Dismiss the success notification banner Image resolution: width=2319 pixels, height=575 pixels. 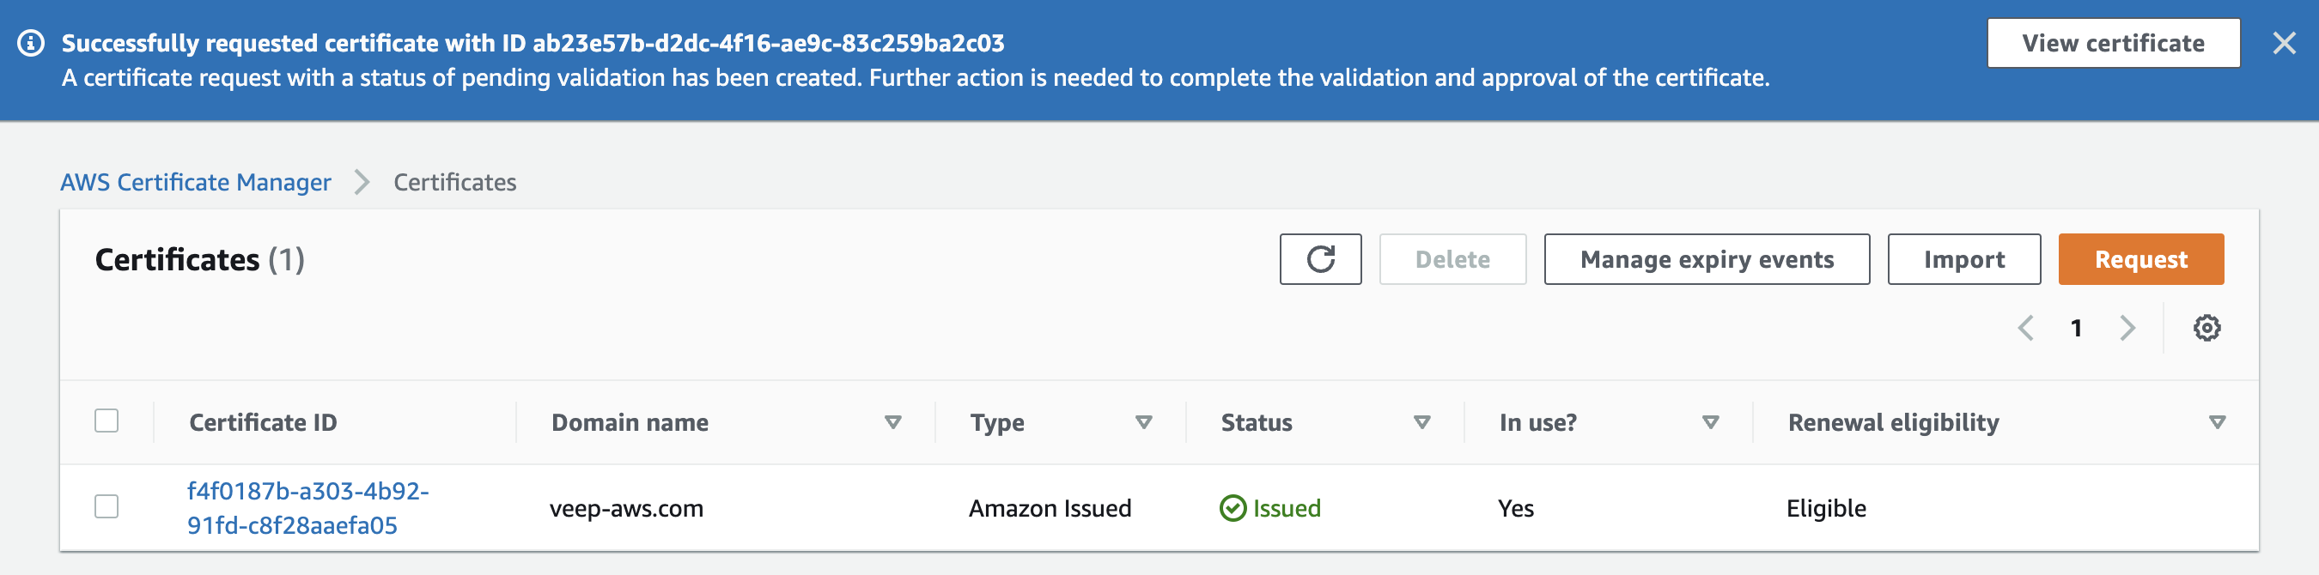2286,41
